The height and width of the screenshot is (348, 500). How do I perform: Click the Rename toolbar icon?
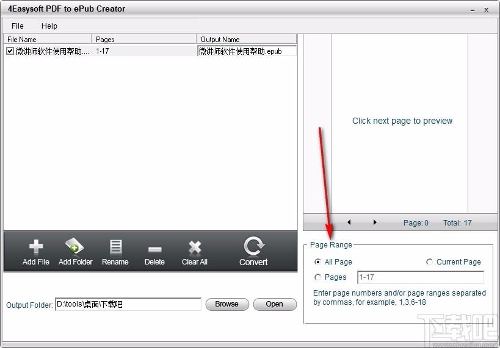point(115,247)
